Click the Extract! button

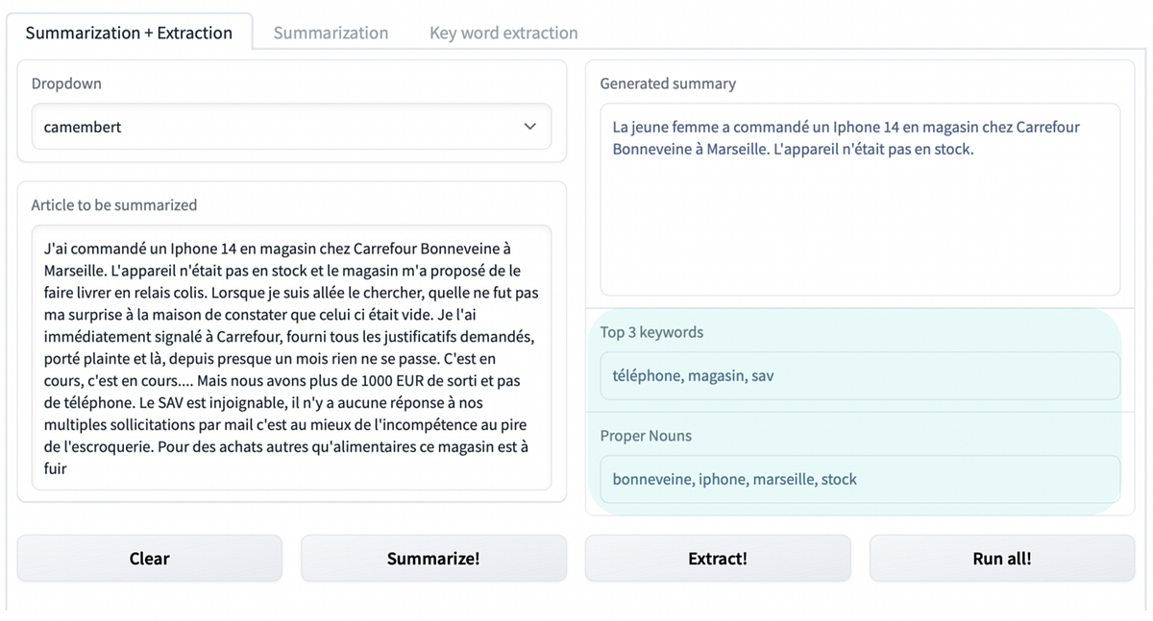pos(718,558)
